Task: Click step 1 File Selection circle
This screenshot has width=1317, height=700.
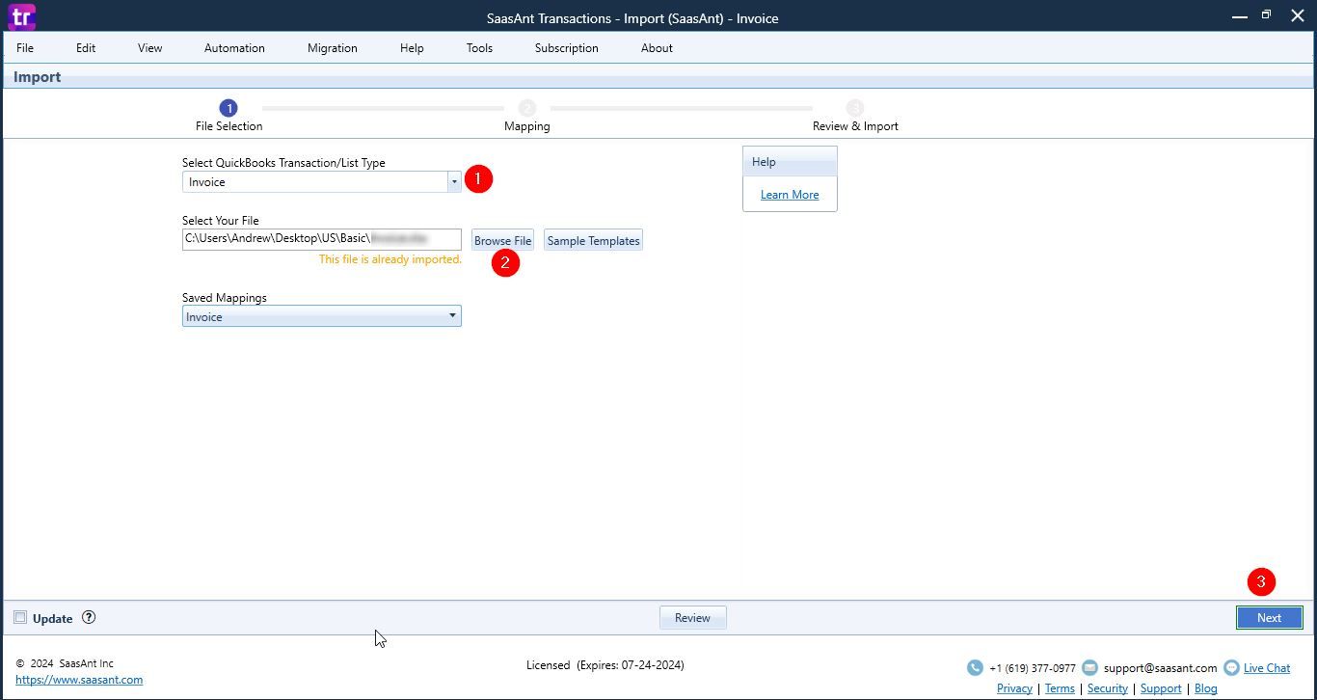Action: point(228,108)
